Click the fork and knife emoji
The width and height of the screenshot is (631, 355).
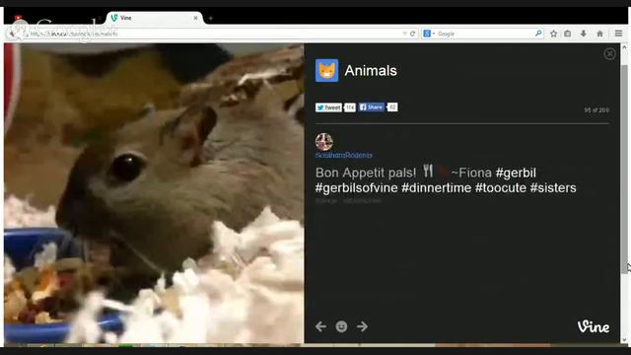(x=428, y=171)
